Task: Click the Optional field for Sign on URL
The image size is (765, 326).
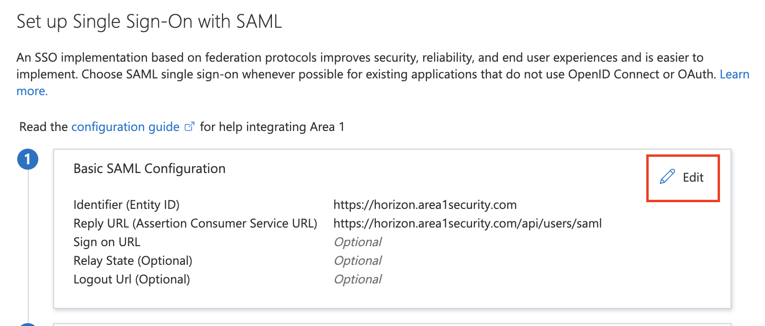Action: [358, 241]
